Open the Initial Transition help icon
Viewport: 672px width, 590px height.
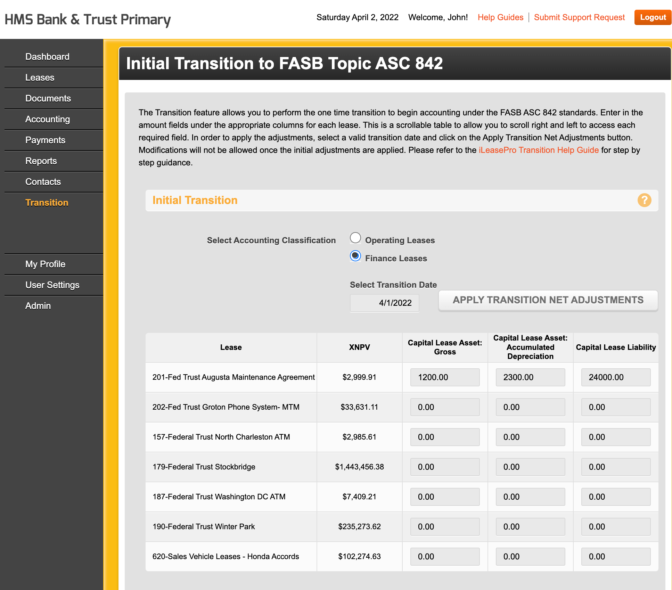pyautogui.click(x=645, y=200)
